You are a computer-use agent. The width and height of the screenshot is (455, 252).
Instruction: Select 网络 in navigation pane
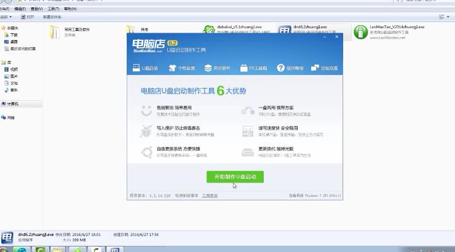(8, 117)
